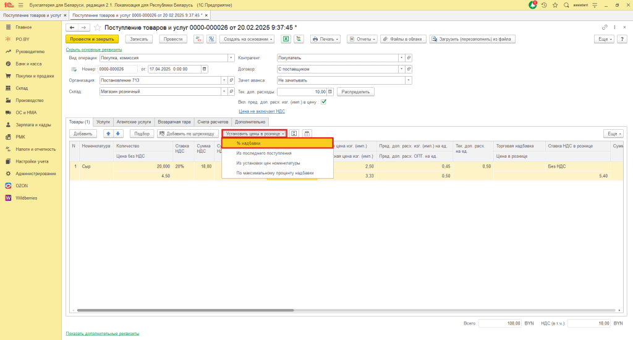The width and height of the screenshot is (633, 340).
Task: Click Записать button
Action: click(139, 39)
